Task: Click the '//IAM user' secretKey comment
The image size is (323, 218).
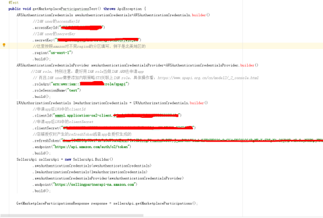Action: [54, 34]
